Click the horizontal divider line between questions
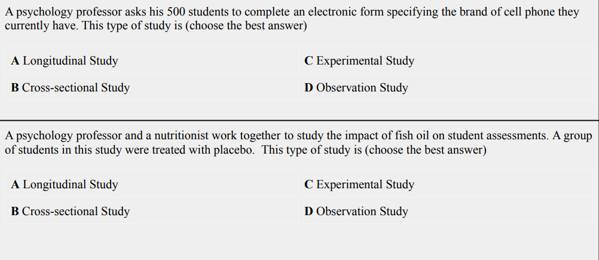The width and height of the screenshot is (599, 260). click(299, 120)
